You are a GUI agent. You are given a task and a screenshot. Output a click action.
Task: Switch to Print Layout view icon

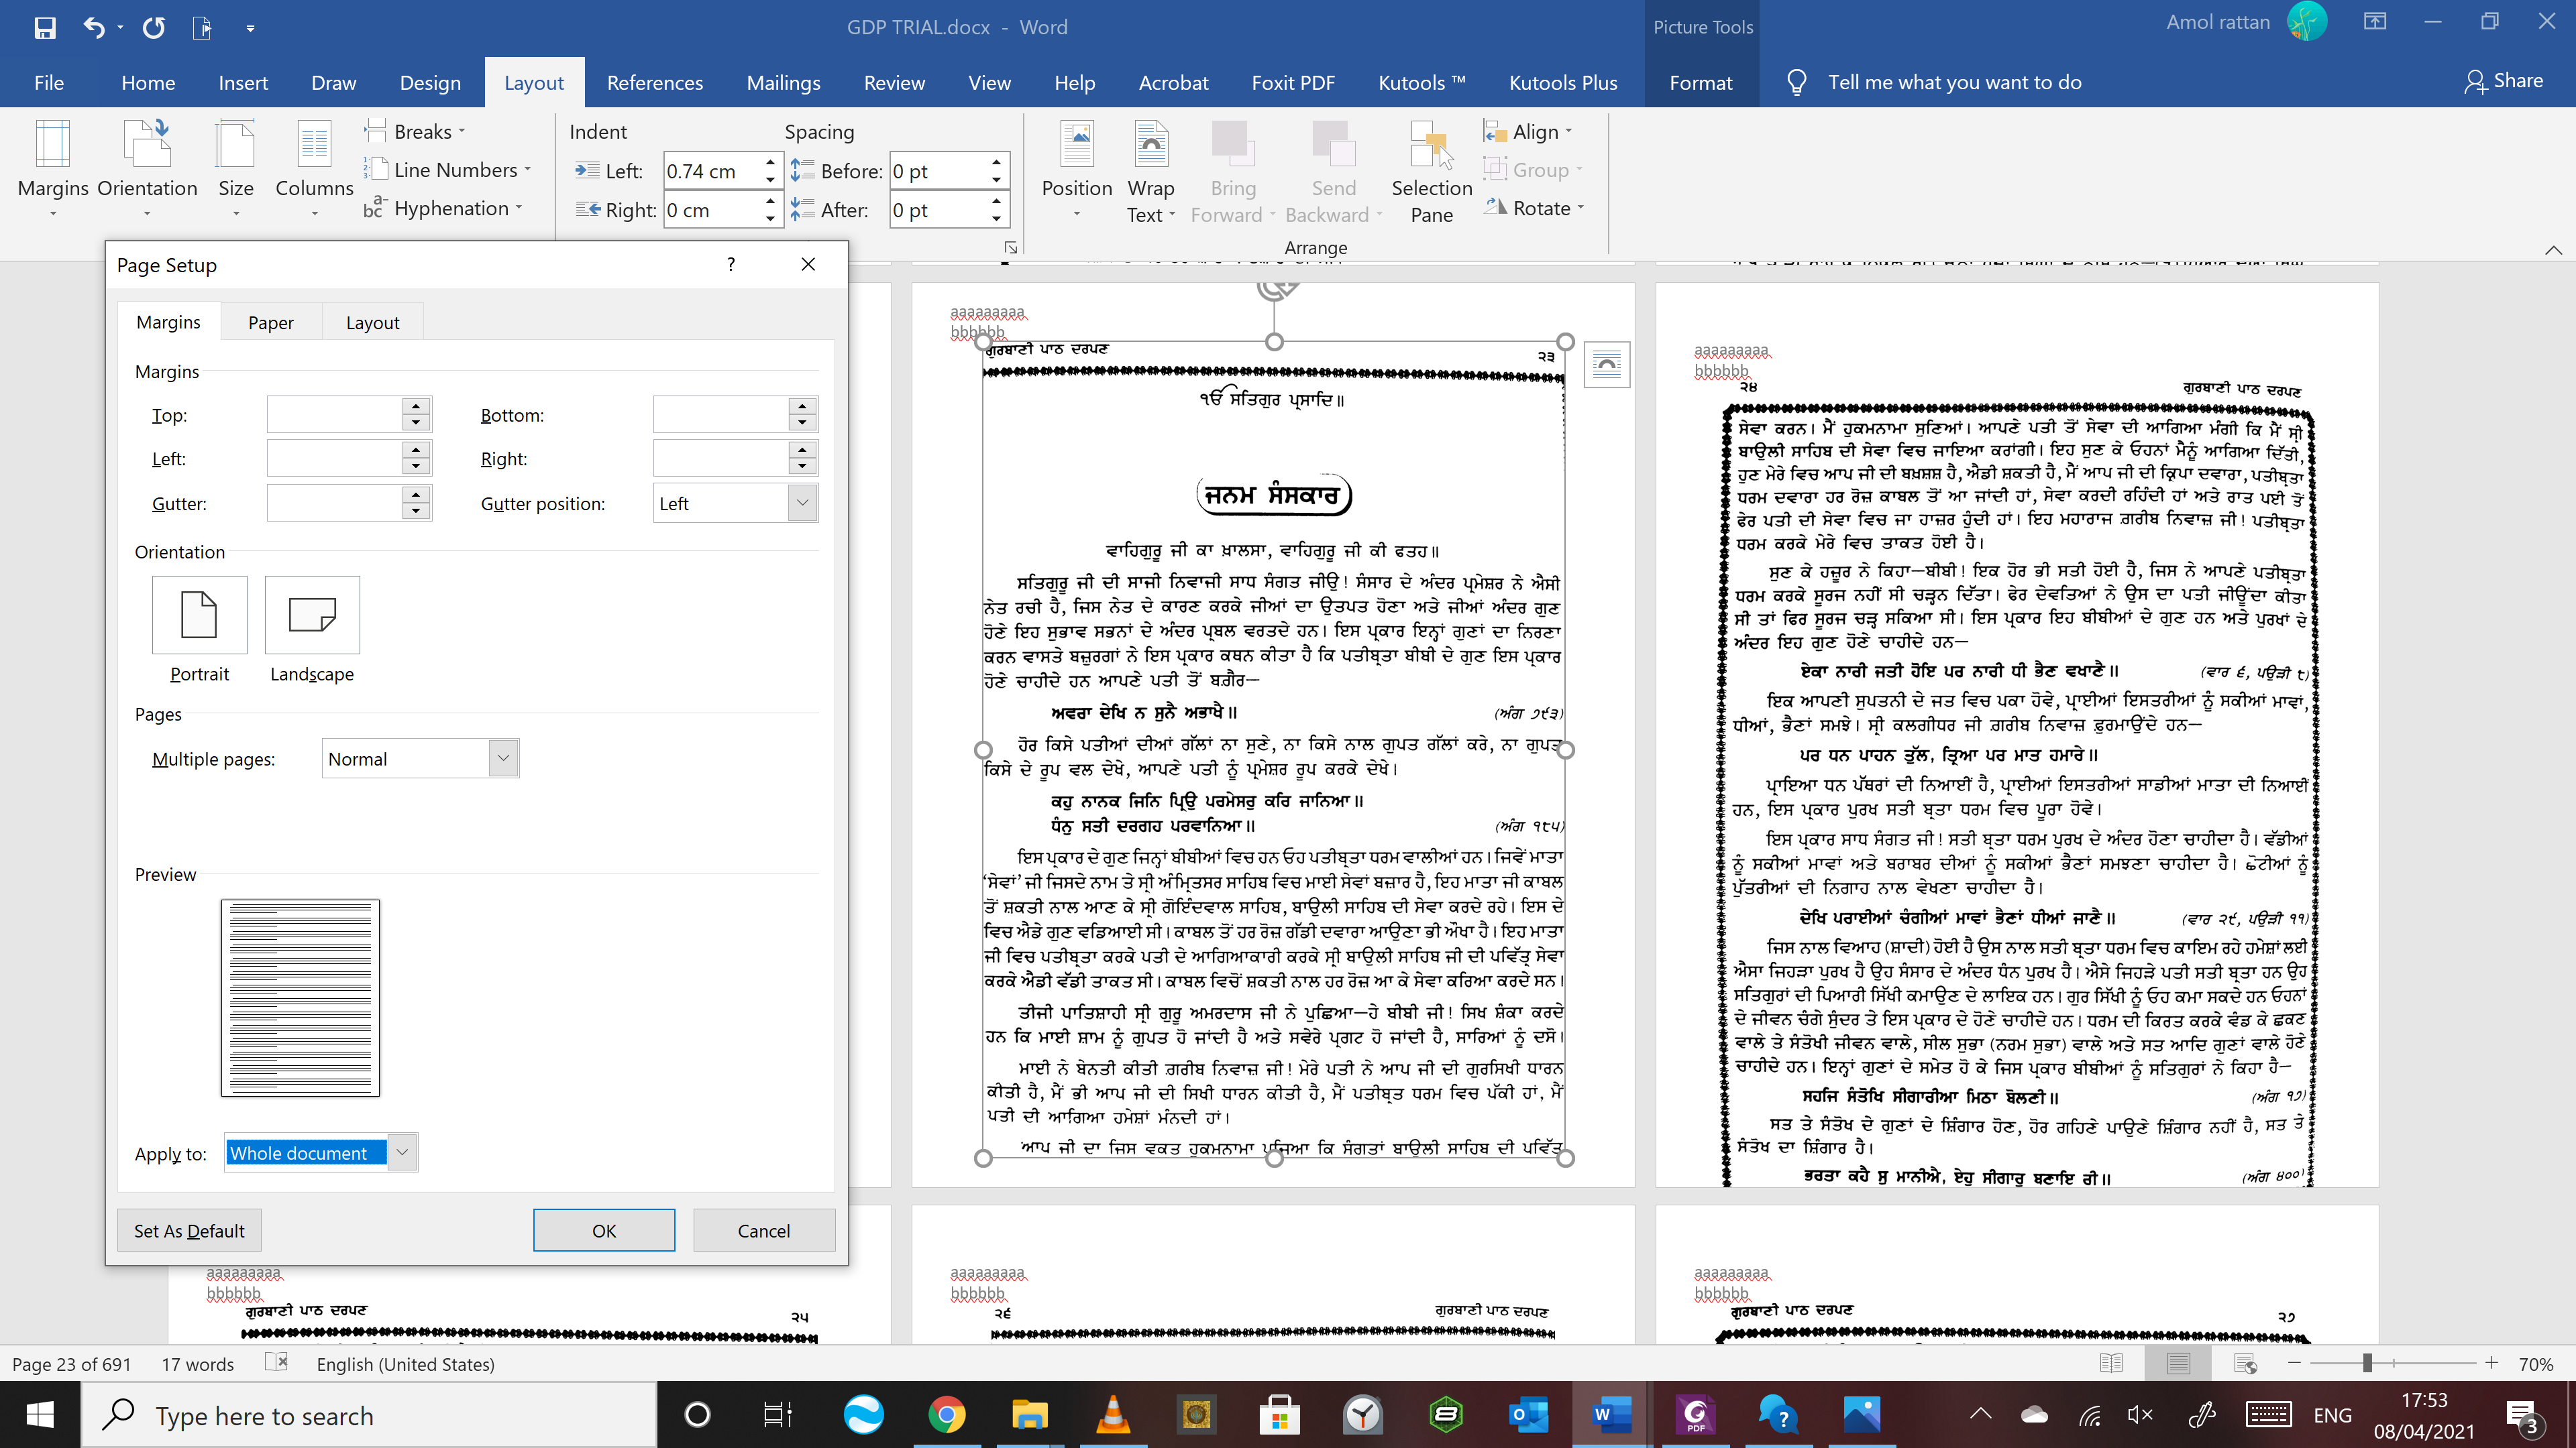coord(2178,1363)
